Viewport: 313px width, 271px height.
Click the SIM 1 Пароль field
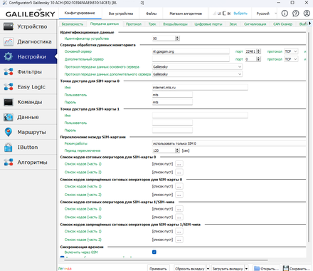172,130
